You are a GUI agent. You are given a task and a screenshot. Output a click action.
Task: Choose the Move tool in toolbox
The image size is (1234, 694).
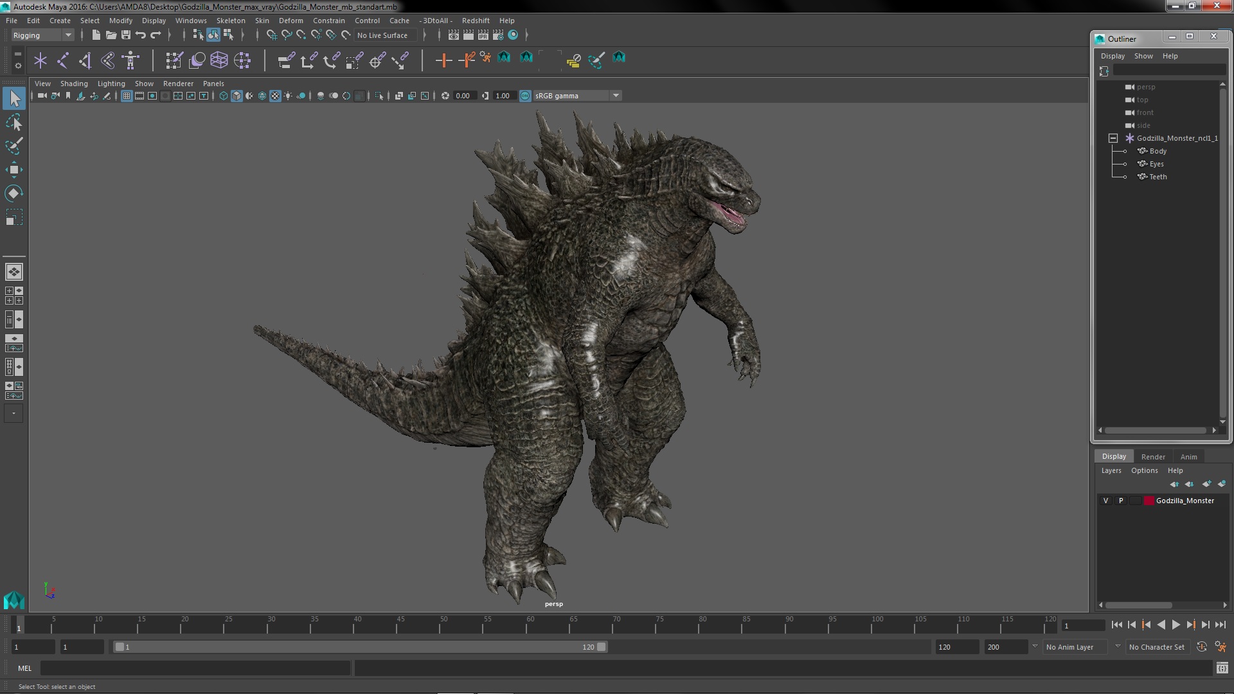[x=14, y=170]
